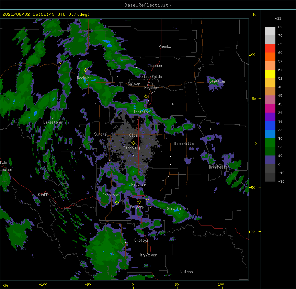Click the Okotoks city label

141,240
